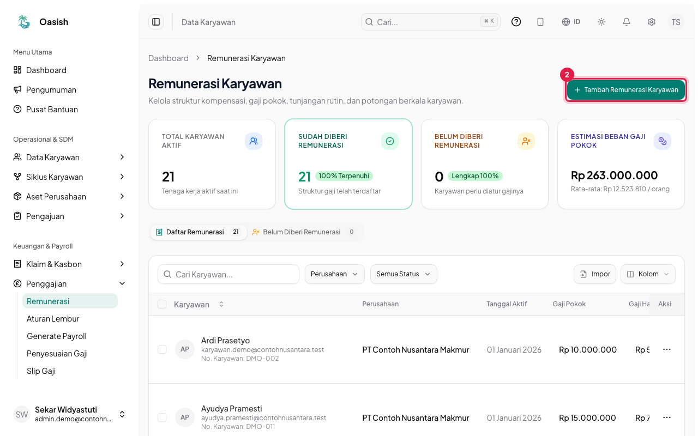Click the TS user avatar
This screenshot has height=436, width=698.
coord(676,22)
